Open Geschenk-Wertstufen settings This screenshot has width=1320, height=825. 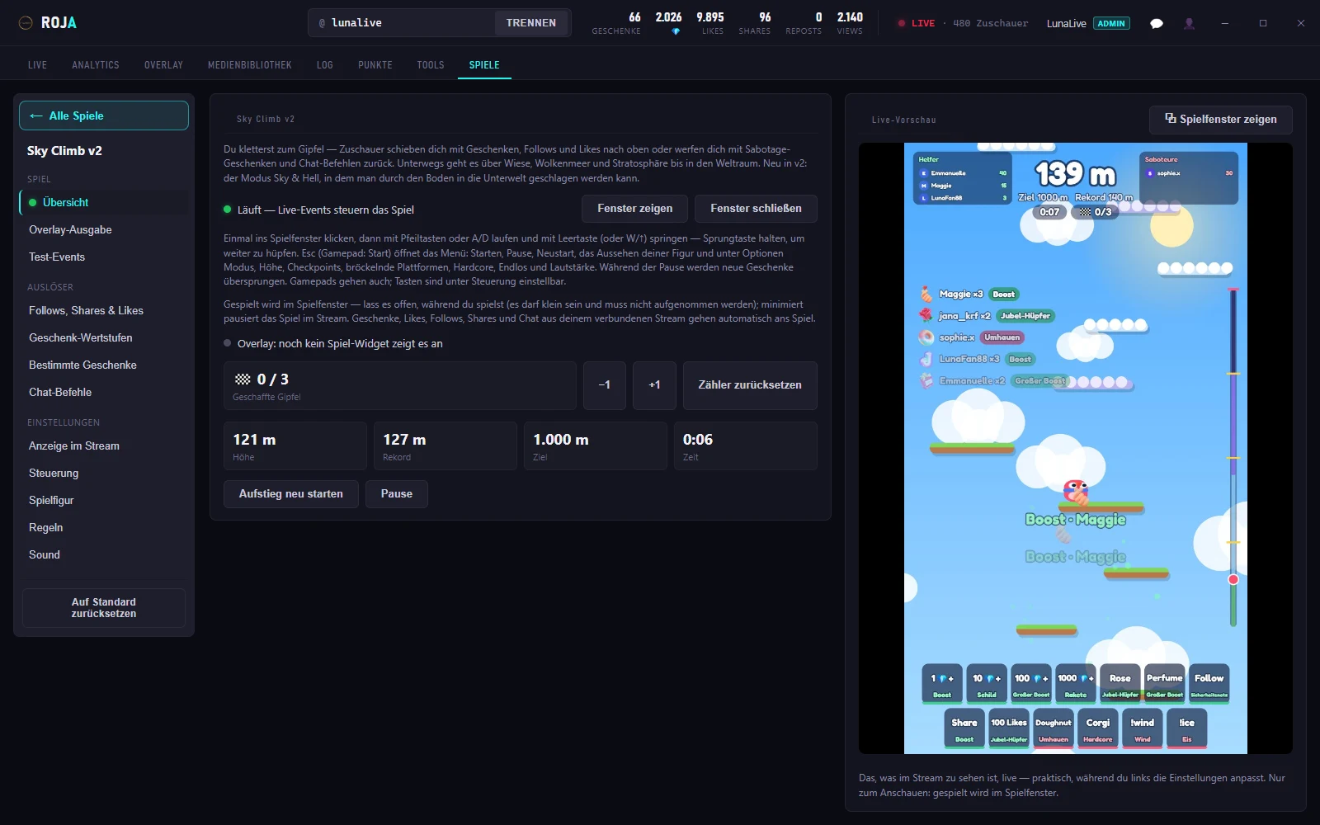coord(104,338)
